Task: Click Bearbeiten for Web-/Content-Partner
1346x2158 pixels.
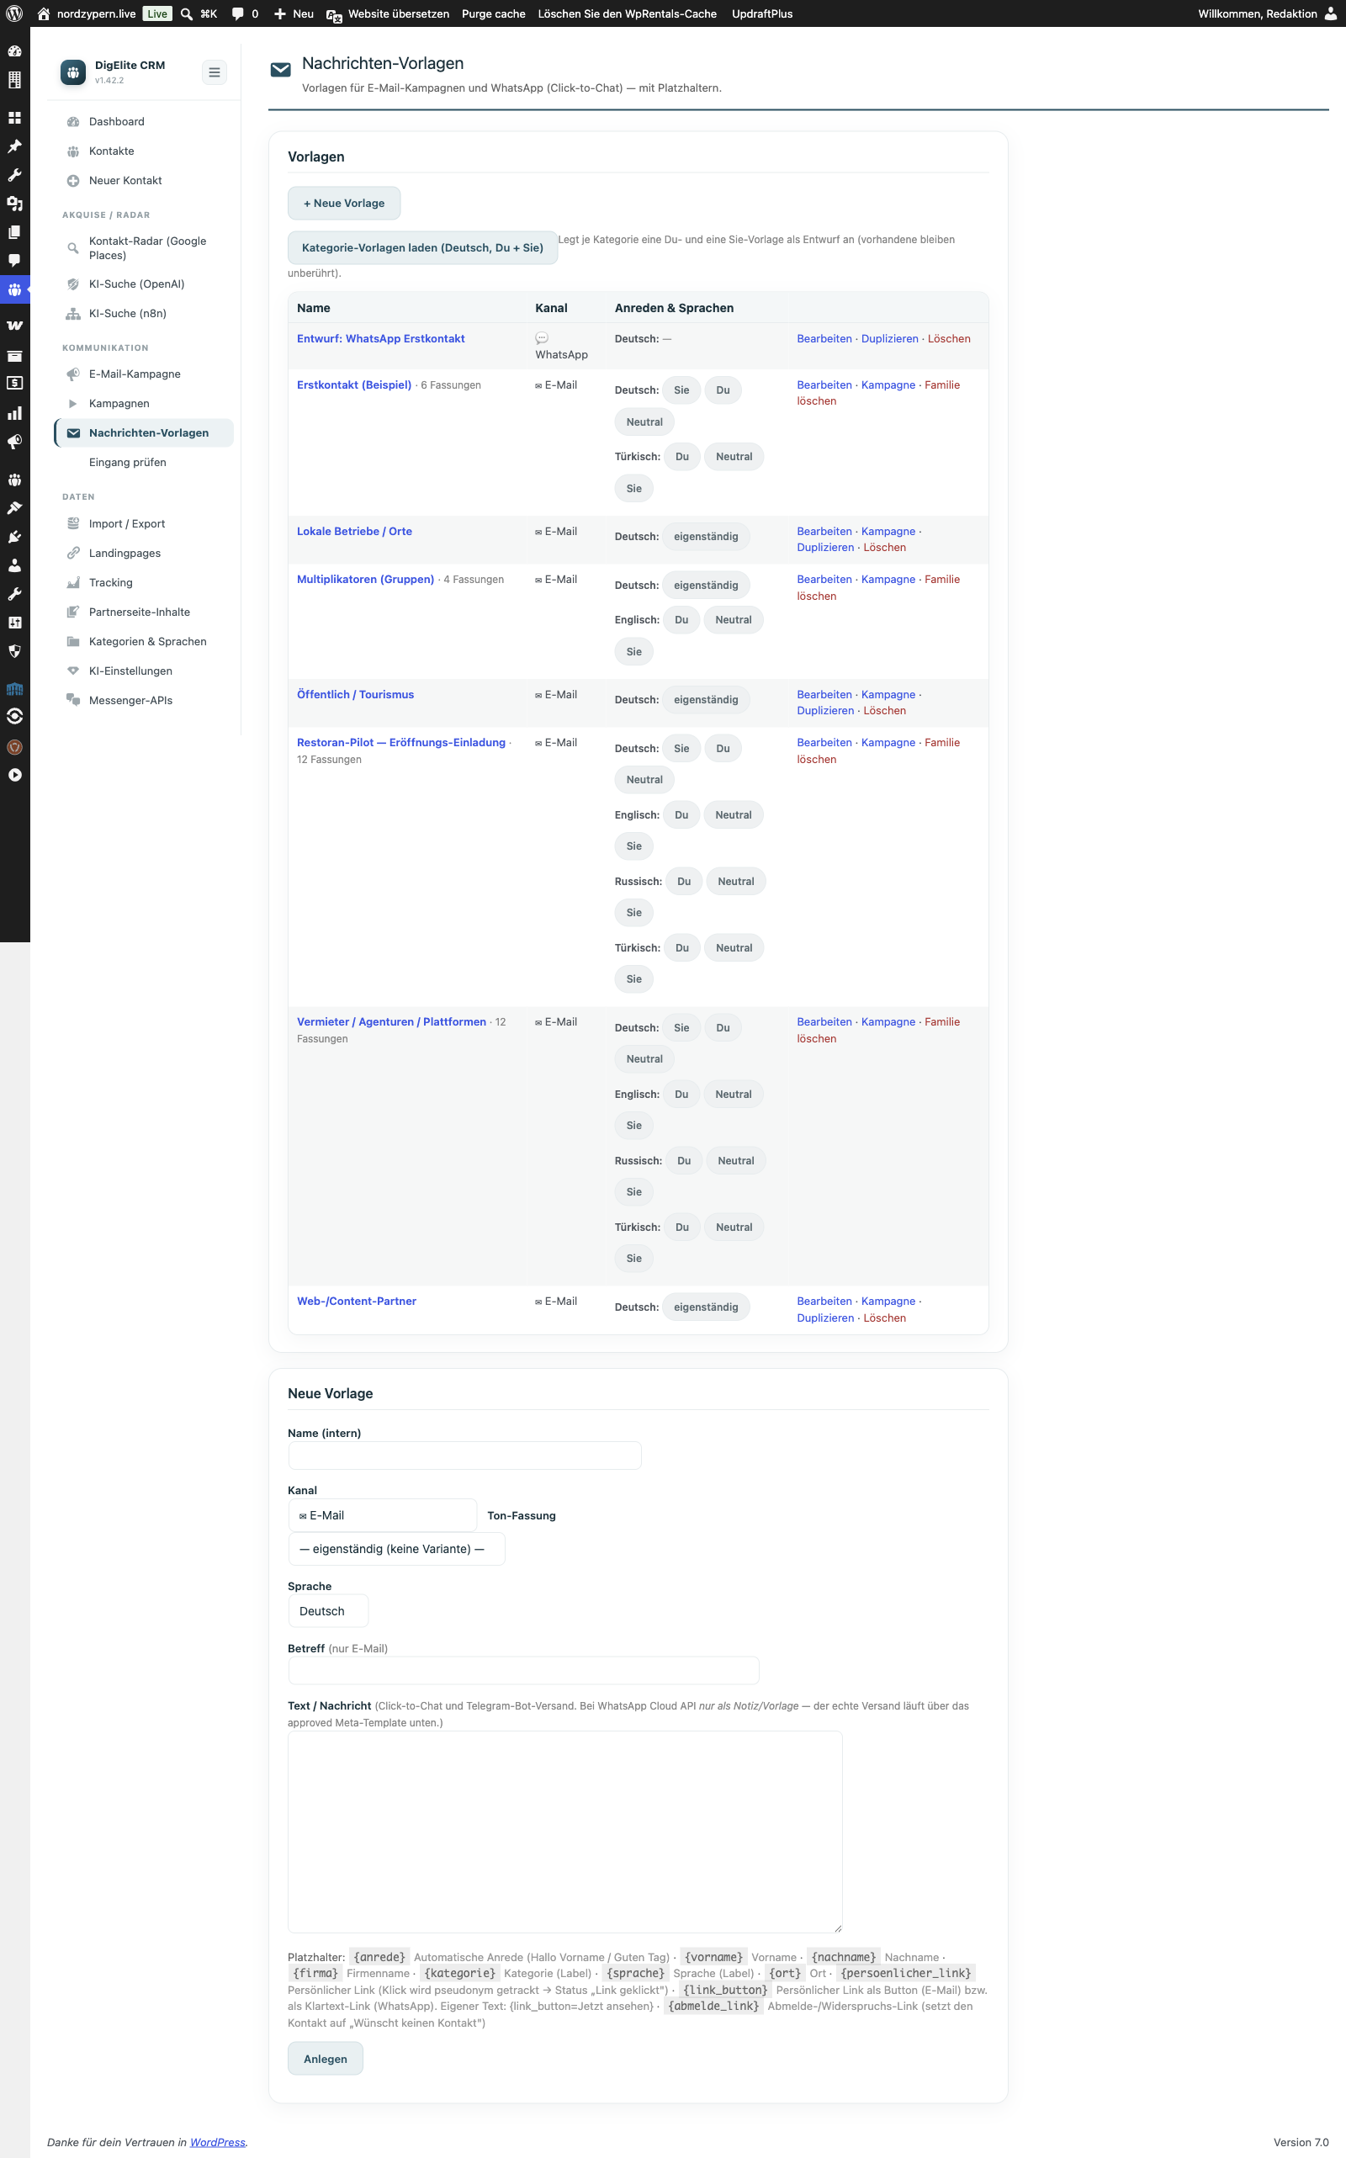Action: [824, 1301]
